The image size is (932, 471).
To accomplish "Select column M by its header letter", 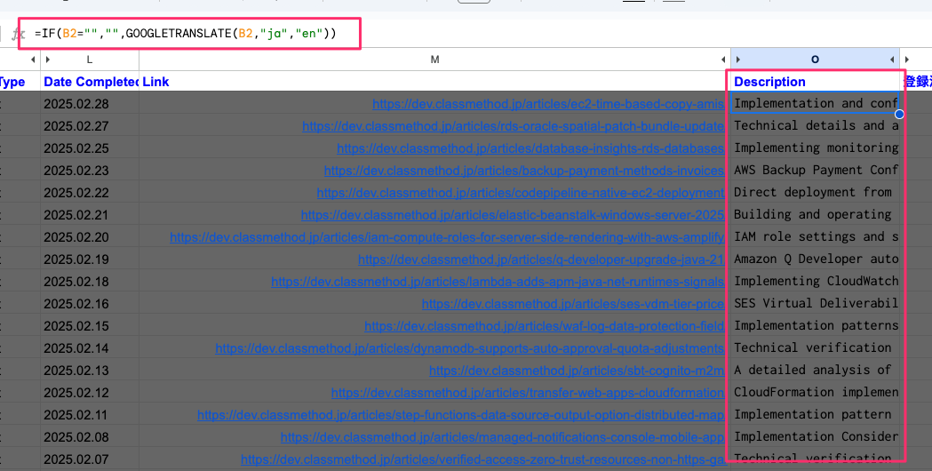I will [435, 60].
